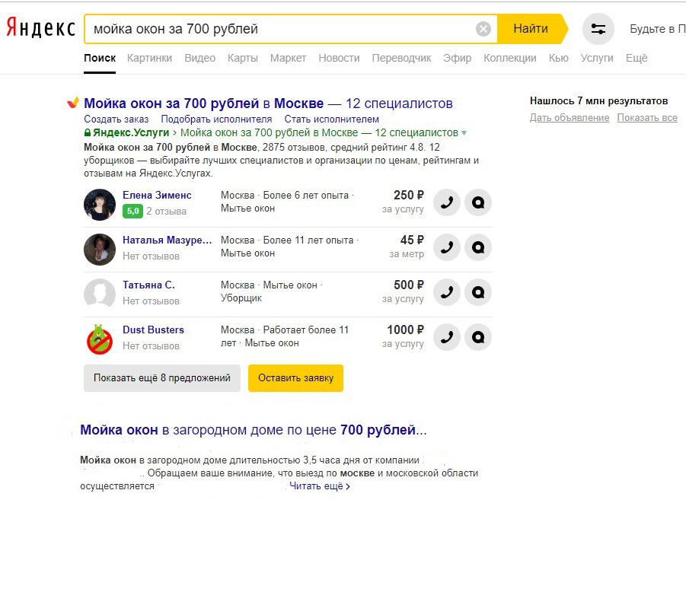Open chat with Наталья Мазуре
This screenshot has height=589, width=686.
(478, 247)
